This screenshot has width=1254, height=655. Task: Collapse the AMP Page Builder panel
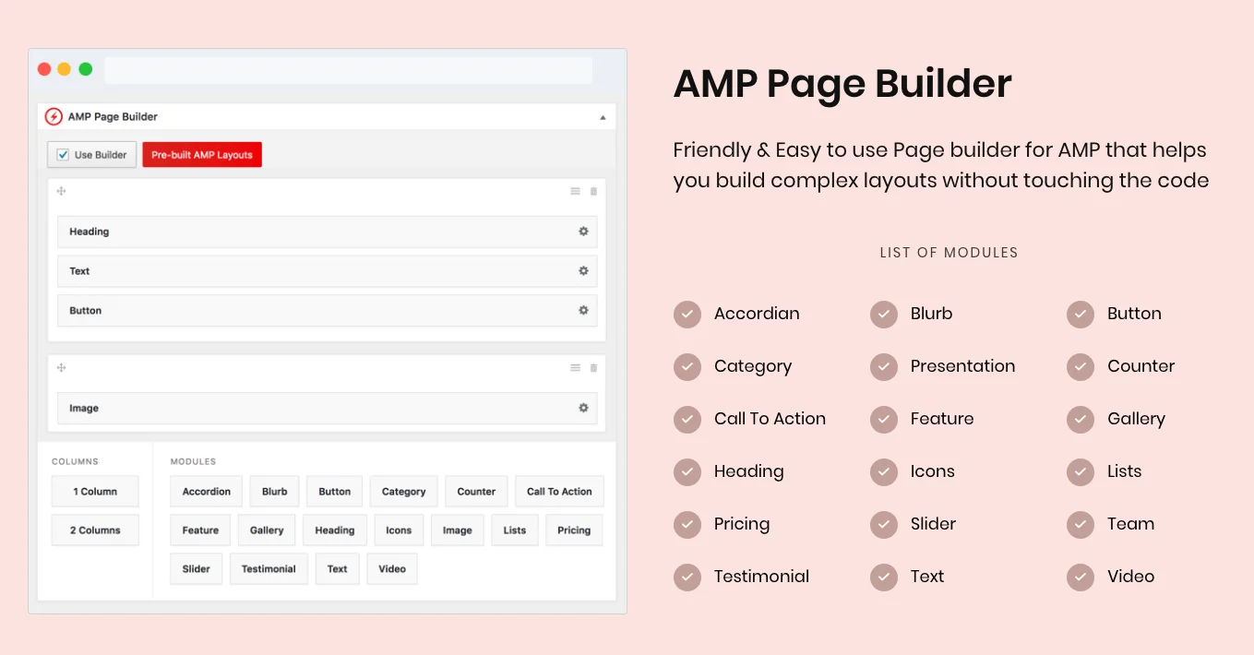pyautogui.click(x=603, y=116)
